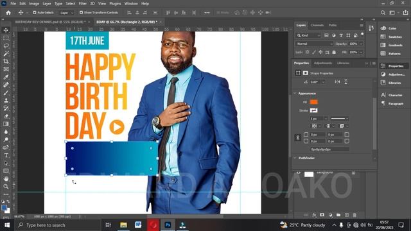Select the Hand tool
Screen dimensions: 411x231
(x=6, y=179)
